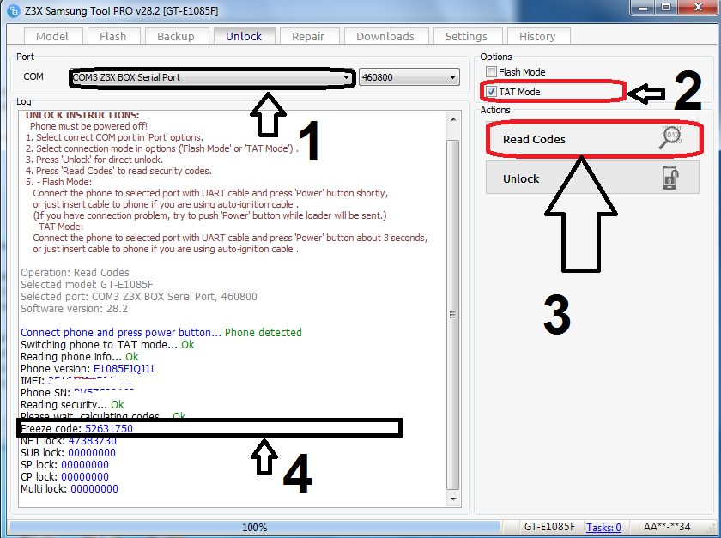721x538 pixels.
Task: View the History tab
Action: (537, 36)
